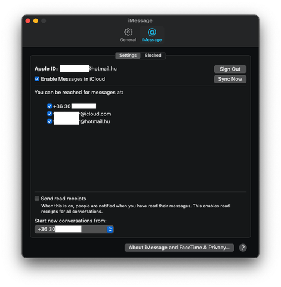Click the Sync Now button
The width and height of the screenshot is (281, 287).
230,79
